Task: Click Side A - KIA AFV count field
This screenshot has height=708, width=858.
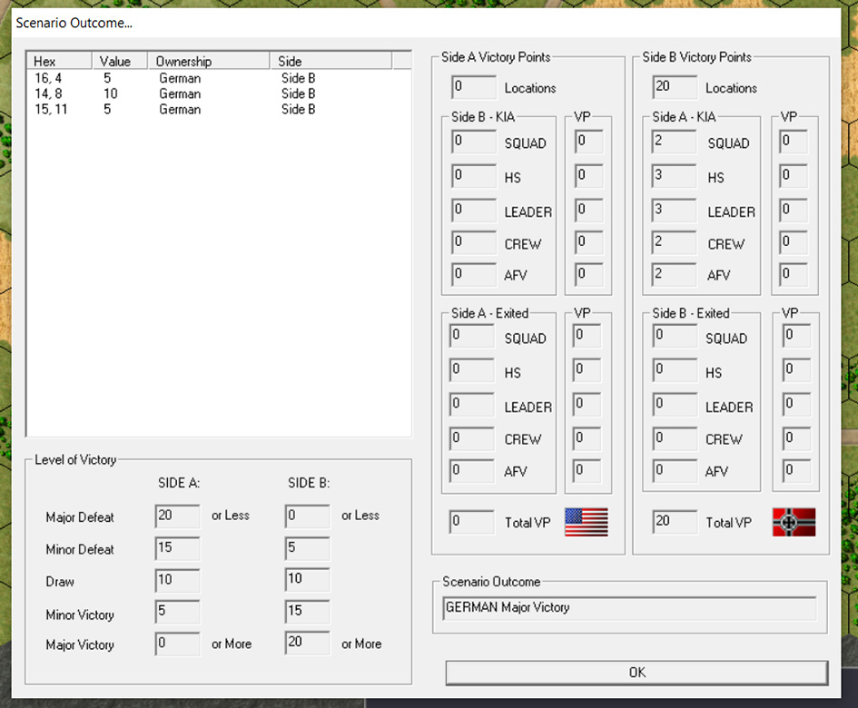Action: (675, 274)
